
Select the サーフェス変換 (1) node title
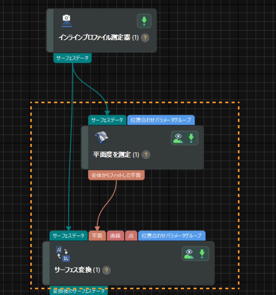click(x=77, y=270)
